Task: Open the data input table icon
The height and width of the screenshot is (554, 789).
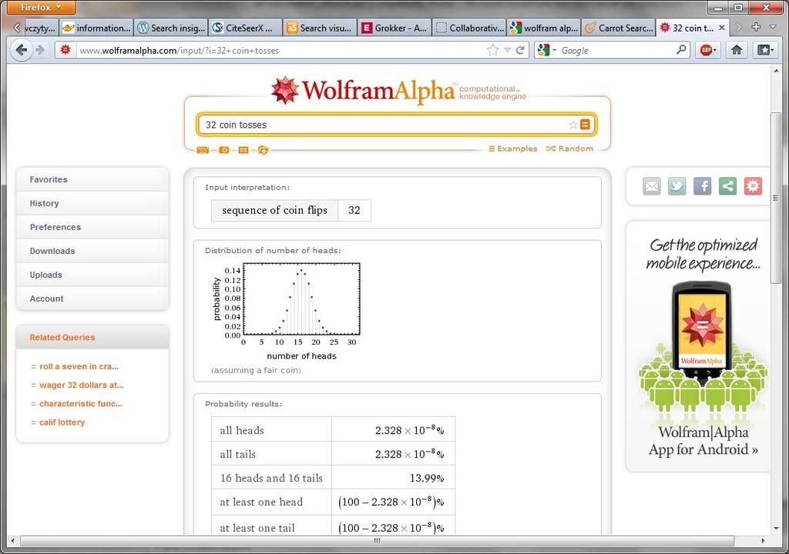Action: pos(243,150)
